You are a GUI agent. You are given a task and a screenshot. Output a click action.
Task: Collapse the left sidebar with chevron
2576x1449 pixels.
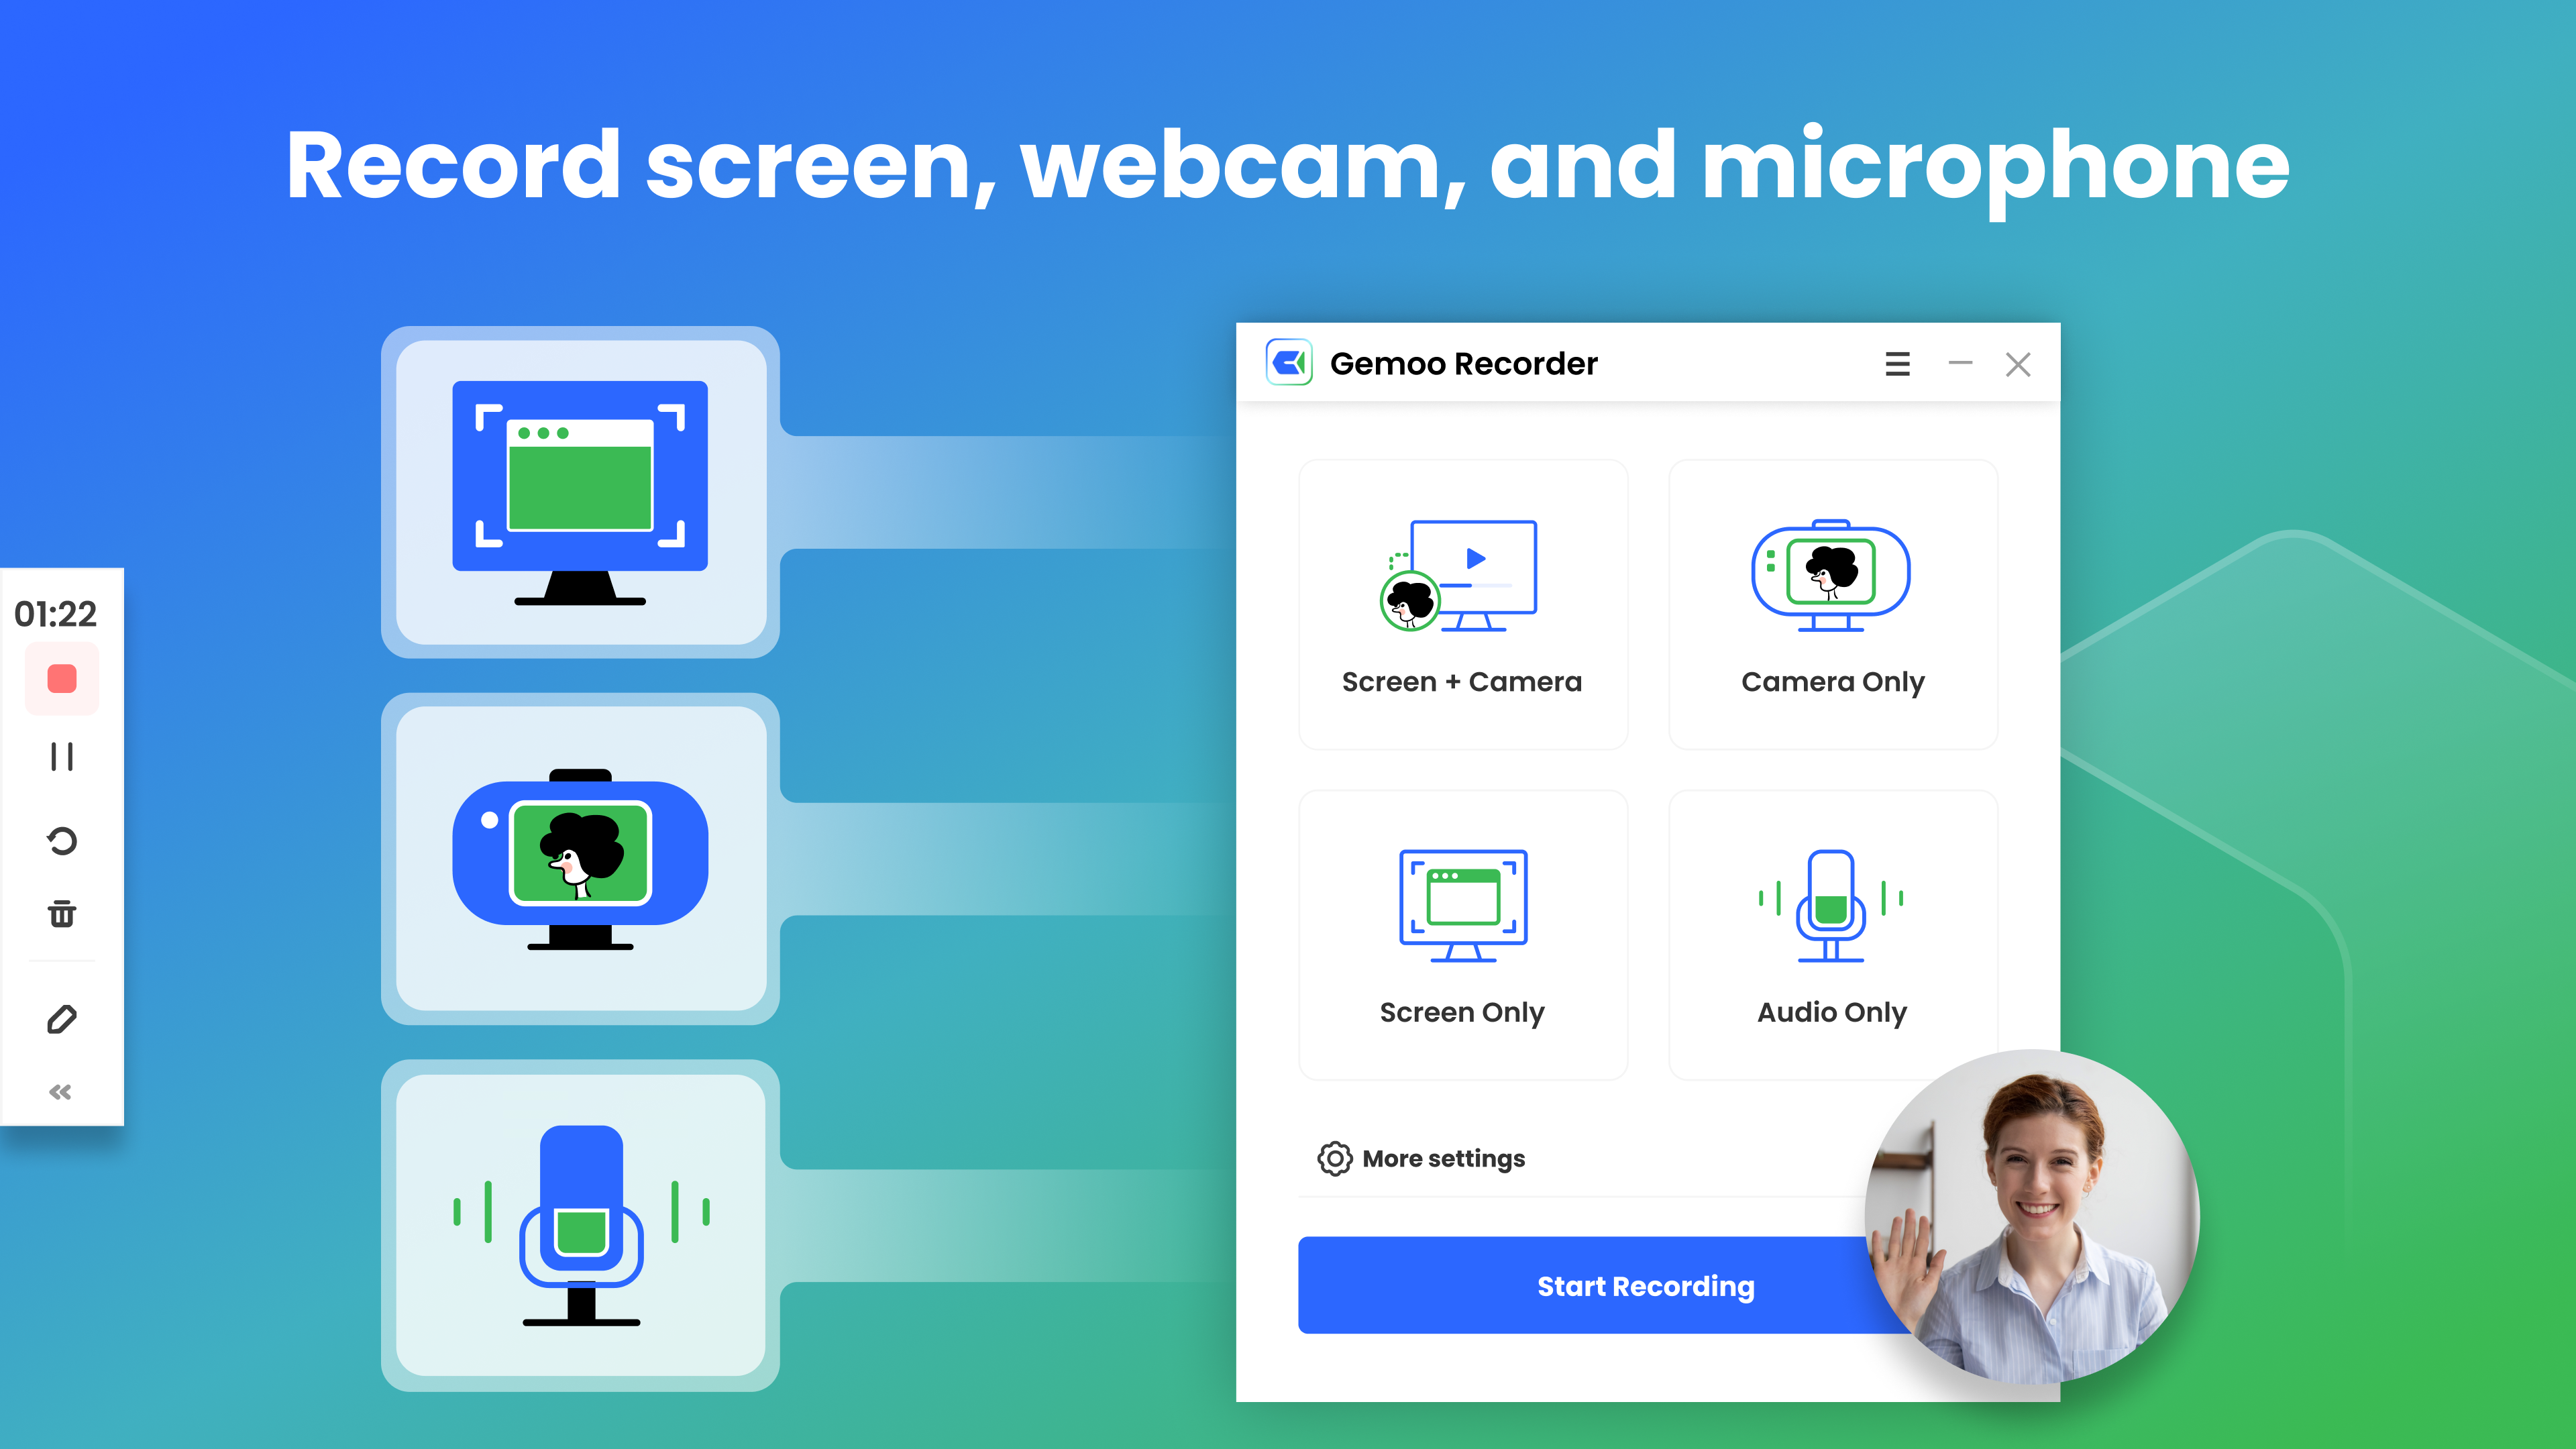[62, 1100]
